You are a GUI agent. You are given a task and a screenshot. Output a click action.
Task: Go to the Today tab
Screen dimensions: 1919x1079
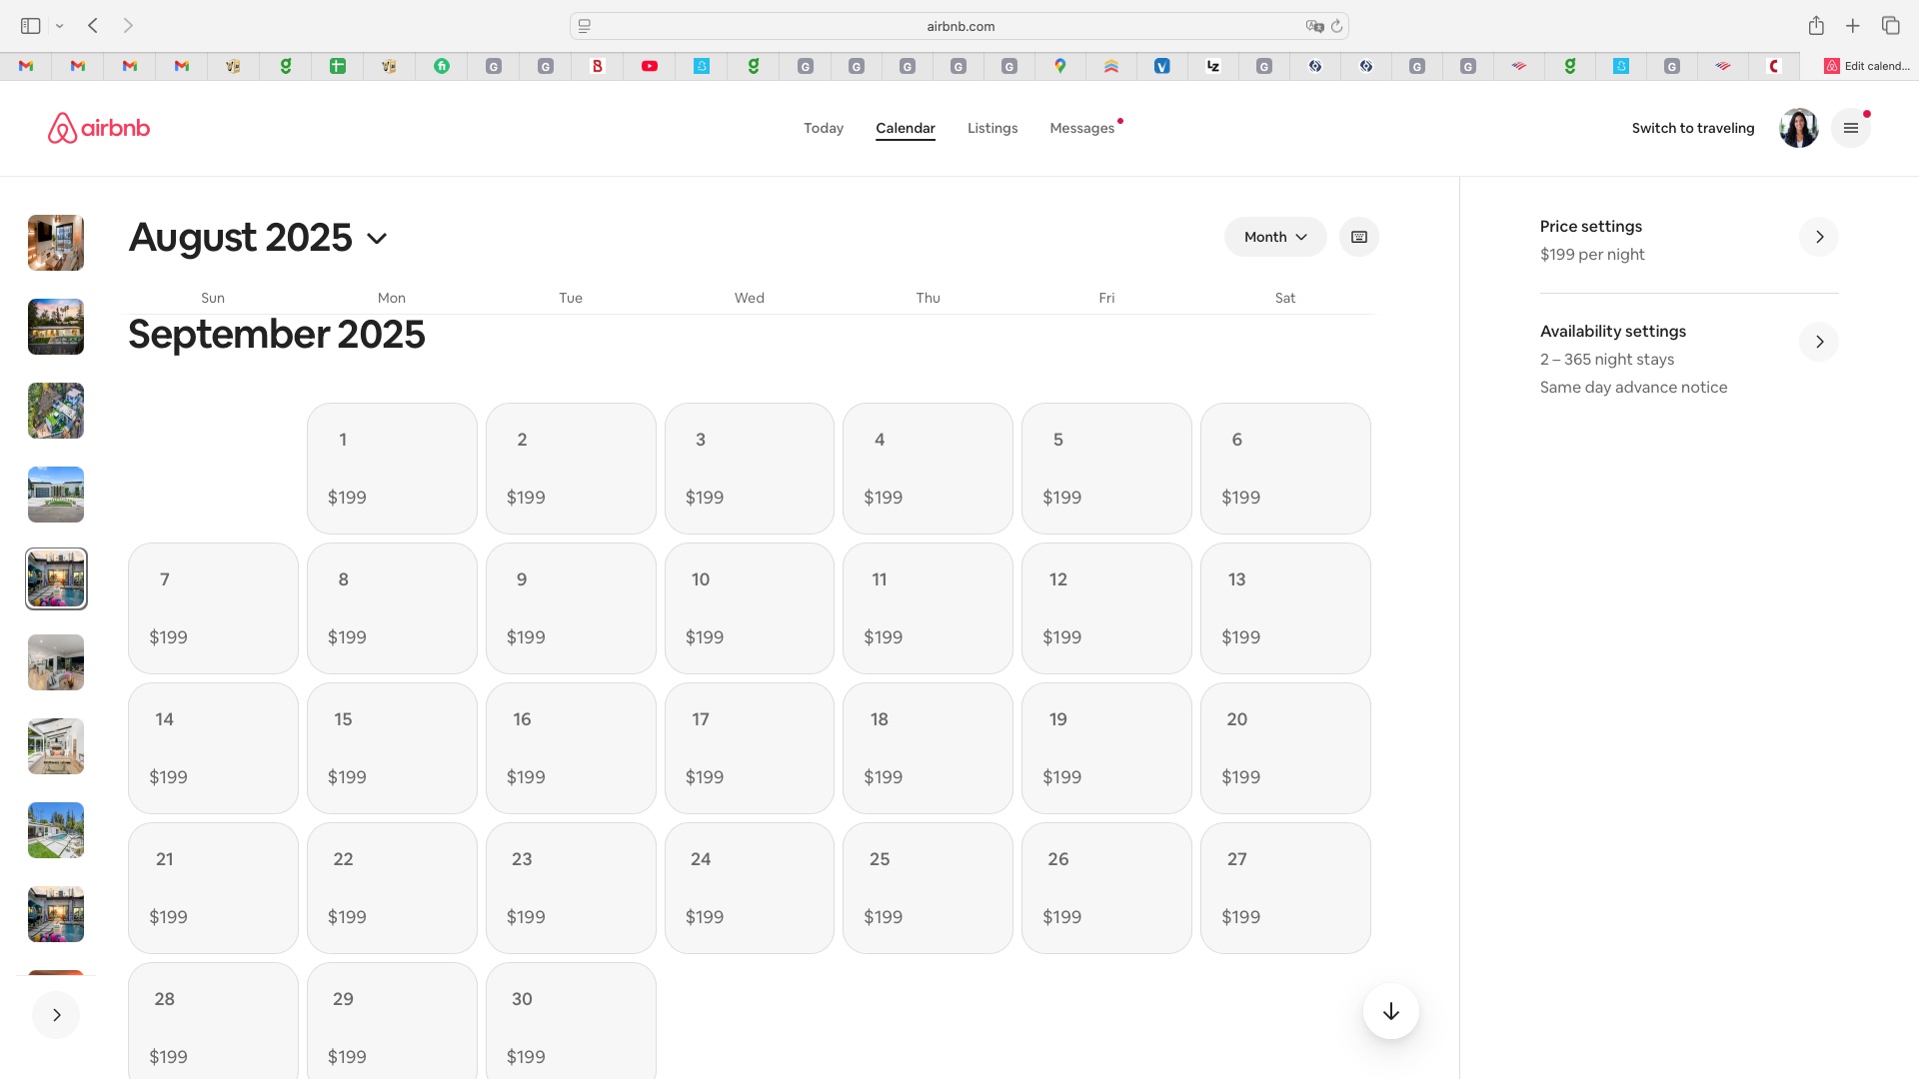pos(823,128)
